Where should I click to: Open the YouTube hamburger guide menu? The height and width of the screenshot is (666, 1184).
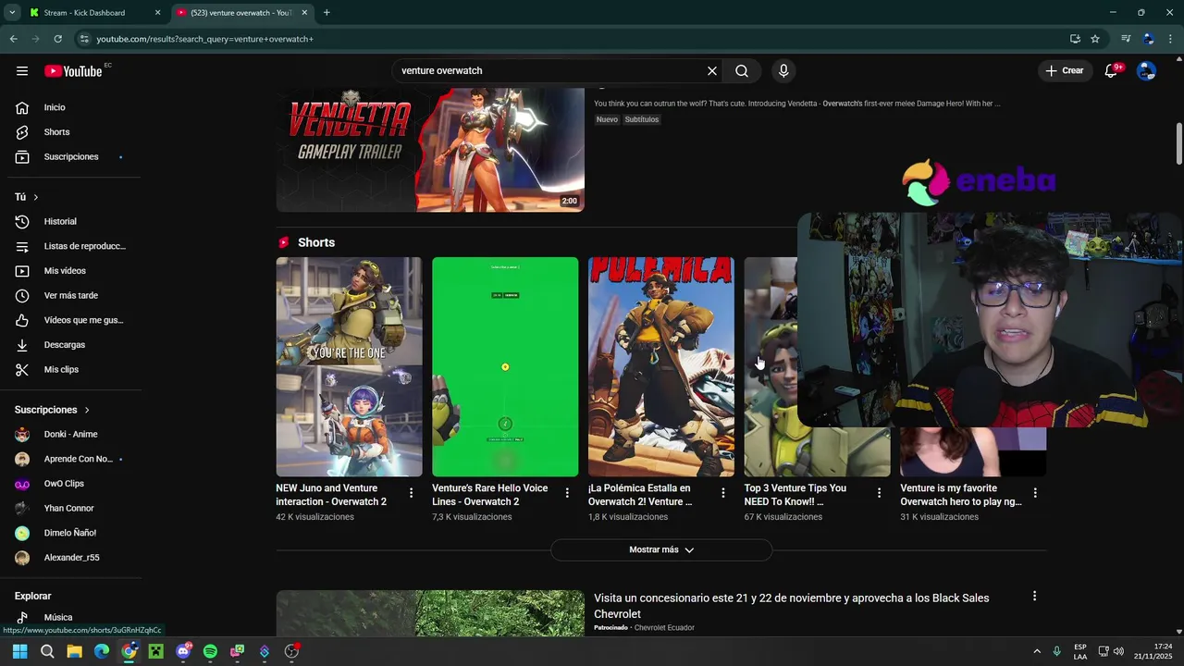tap(22, 71)
